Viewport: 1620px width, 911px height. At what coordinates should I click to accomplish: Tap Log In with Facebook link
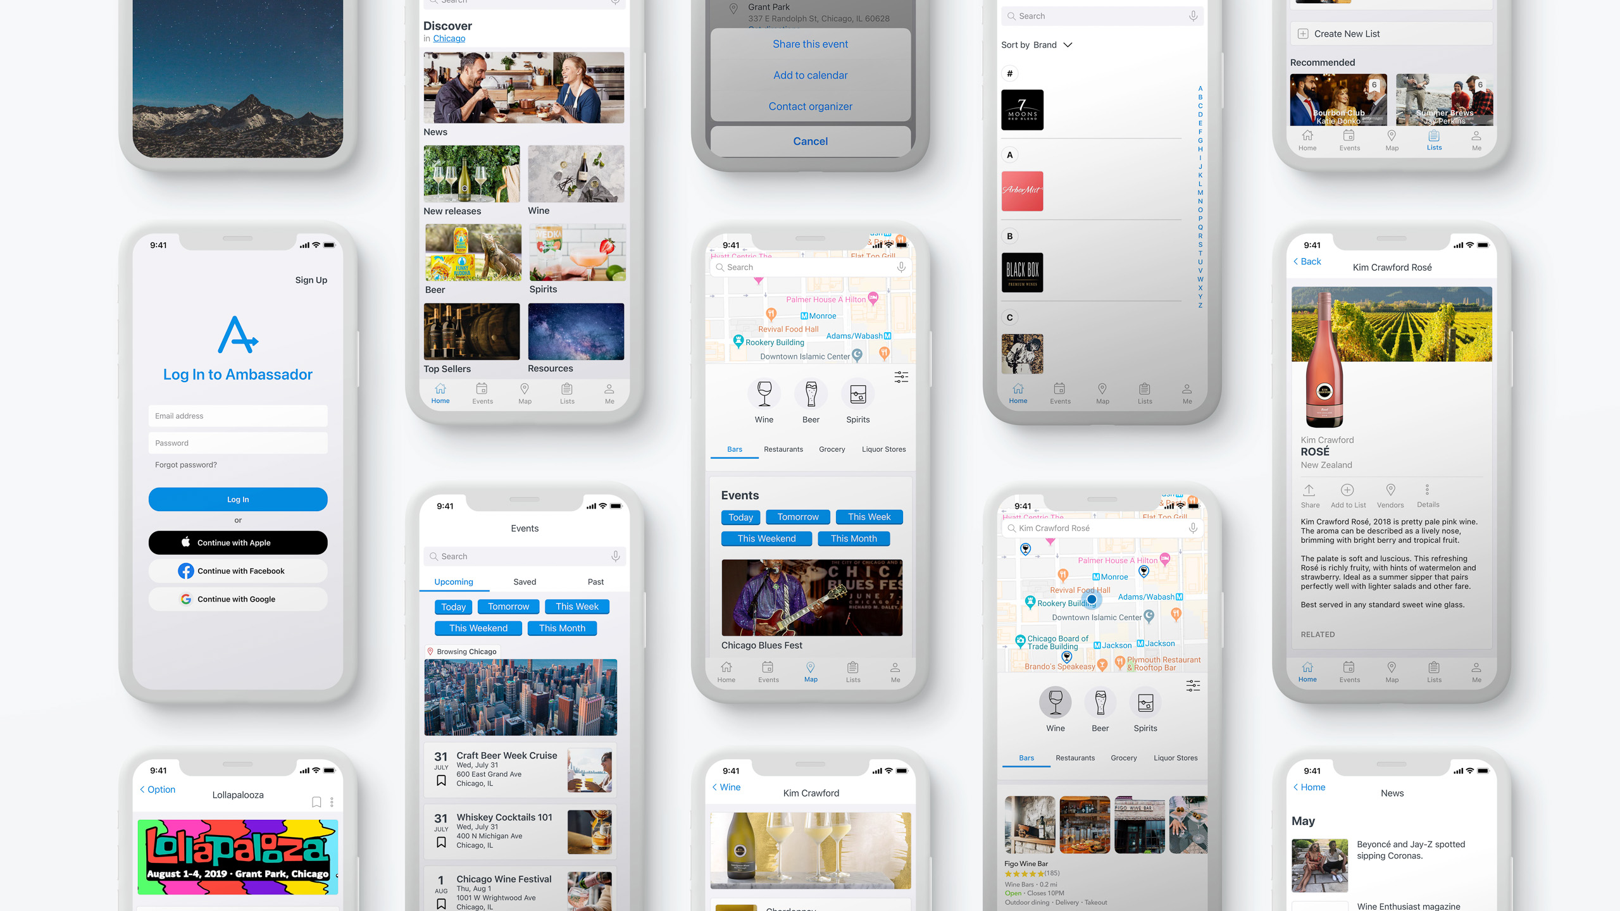pyautogui.click(x=238, y=571)
